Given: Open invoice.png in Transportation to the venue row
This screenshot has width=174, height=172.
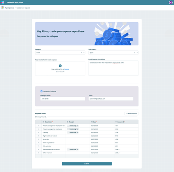Looking at the screenshot, I should tap(72, 149).
